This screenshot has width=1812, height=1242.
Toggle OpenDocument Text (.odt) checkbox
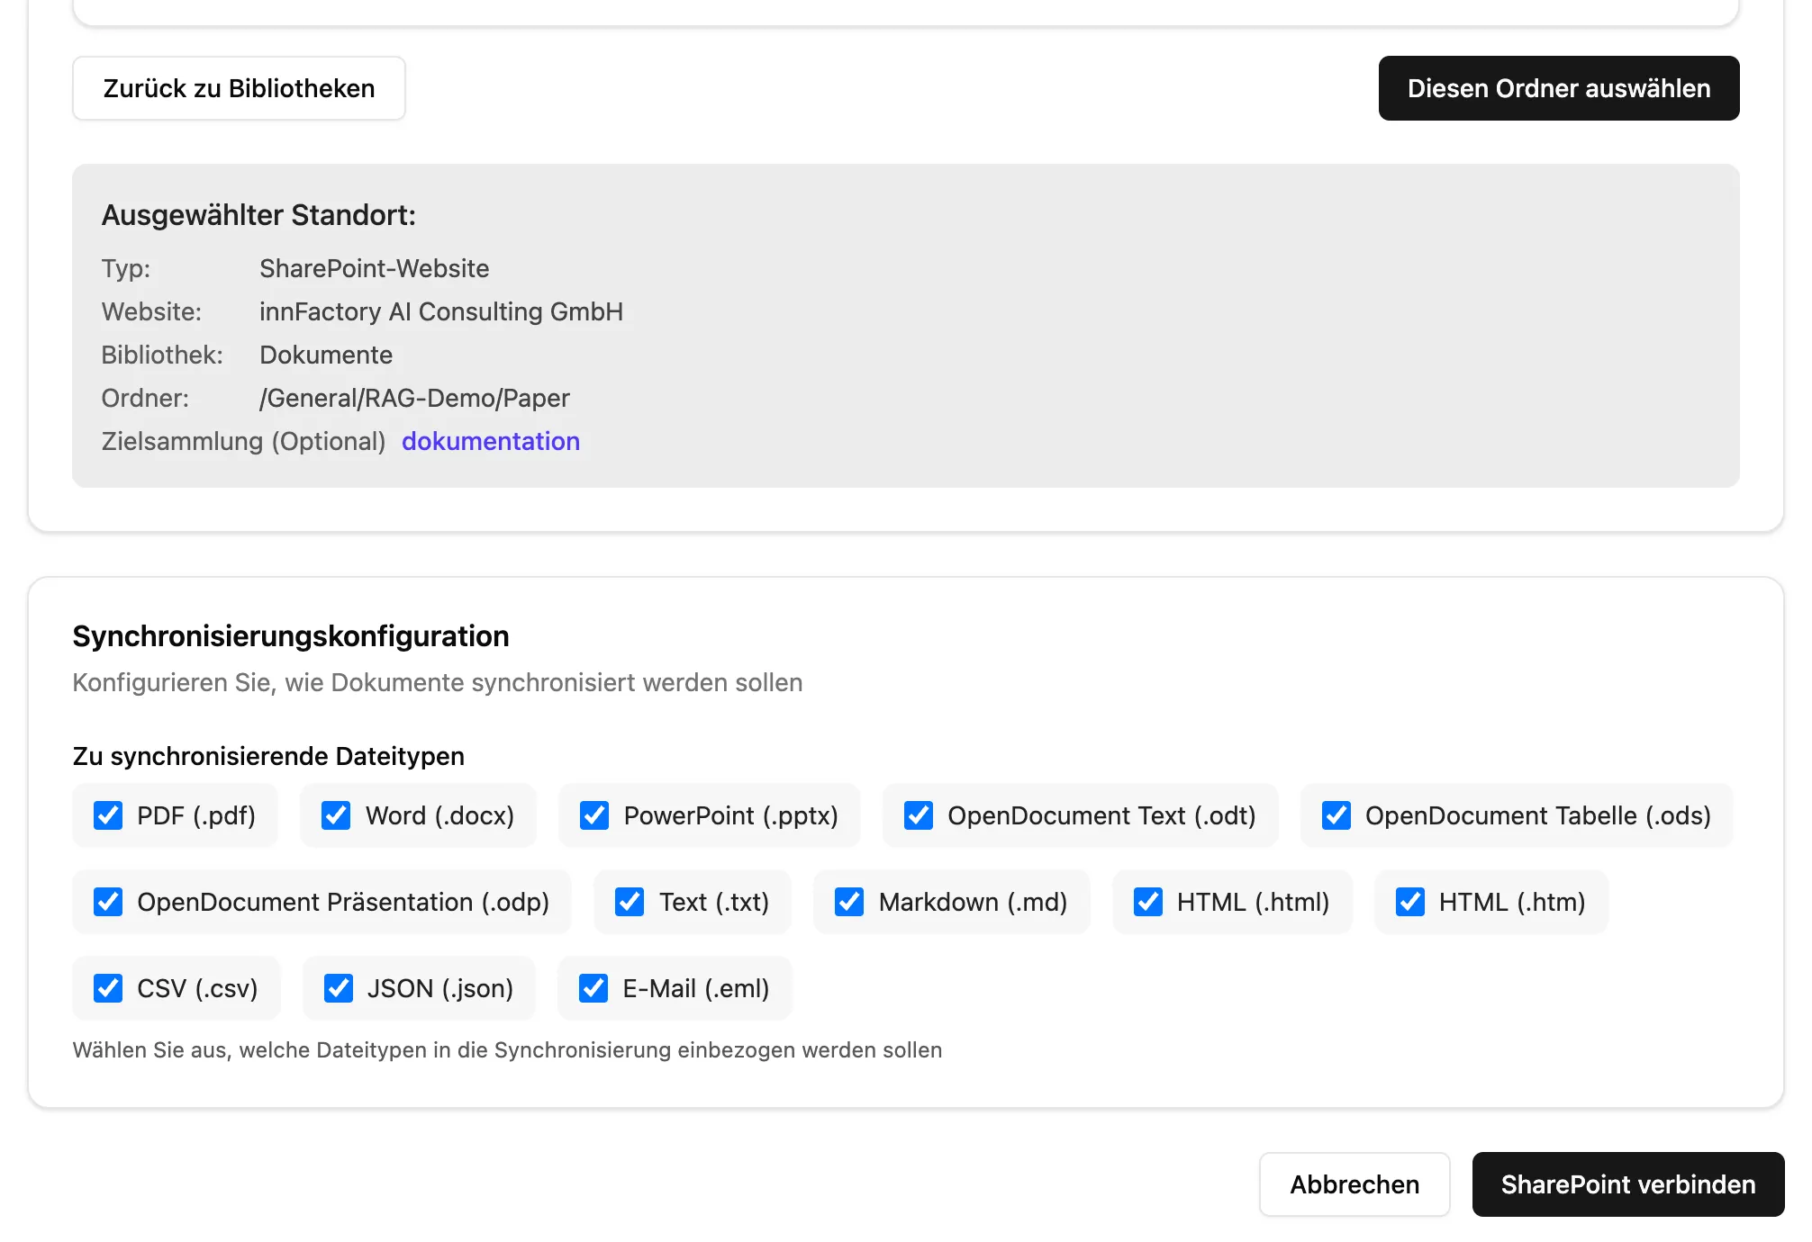click(919, 815)
